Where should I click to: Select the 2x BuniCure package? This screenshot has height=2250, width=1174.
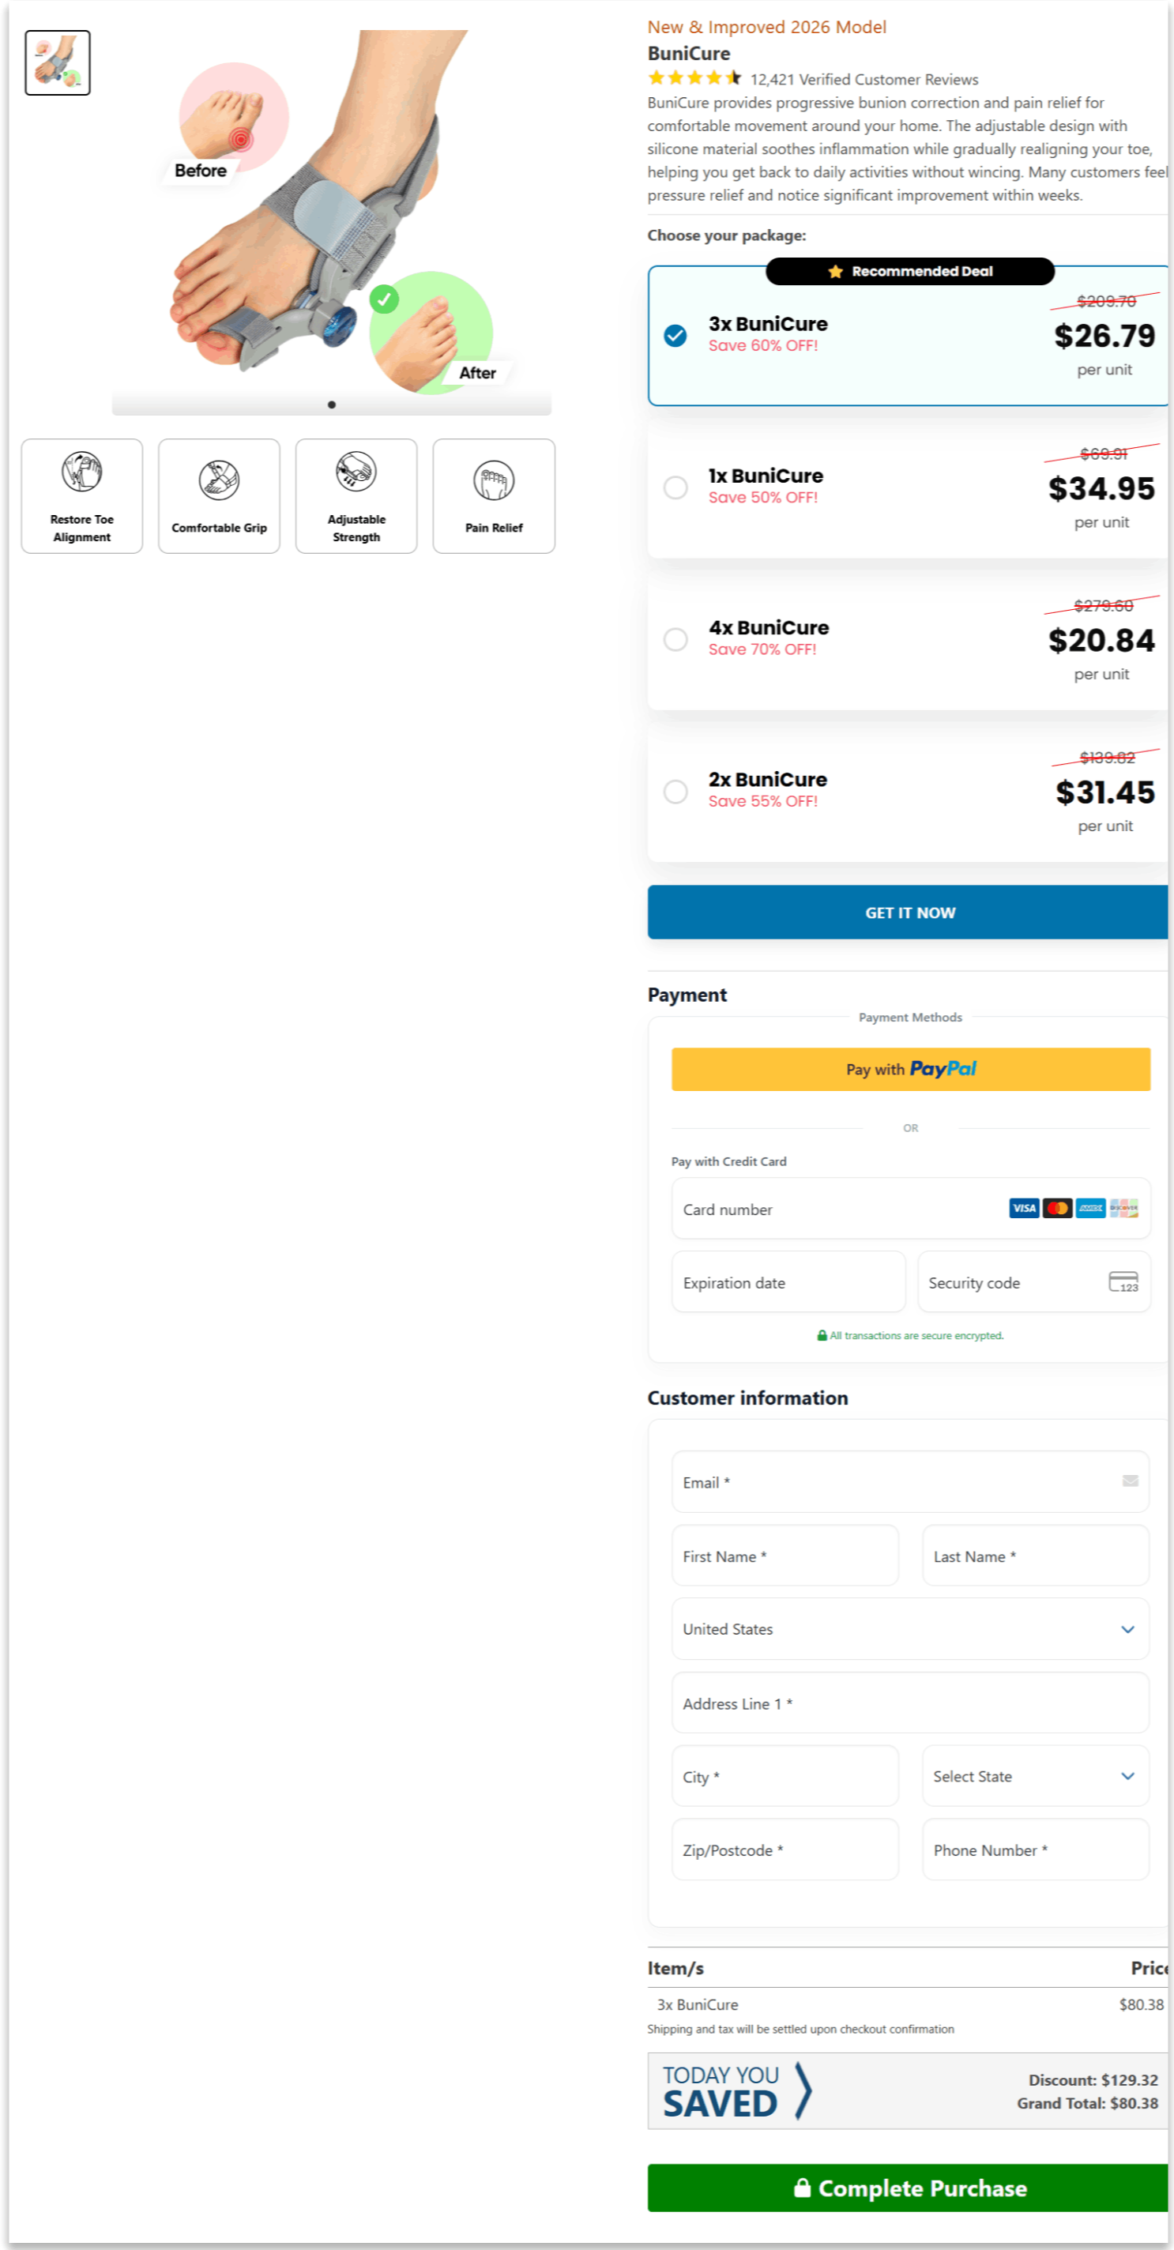(x=675, y=792)
